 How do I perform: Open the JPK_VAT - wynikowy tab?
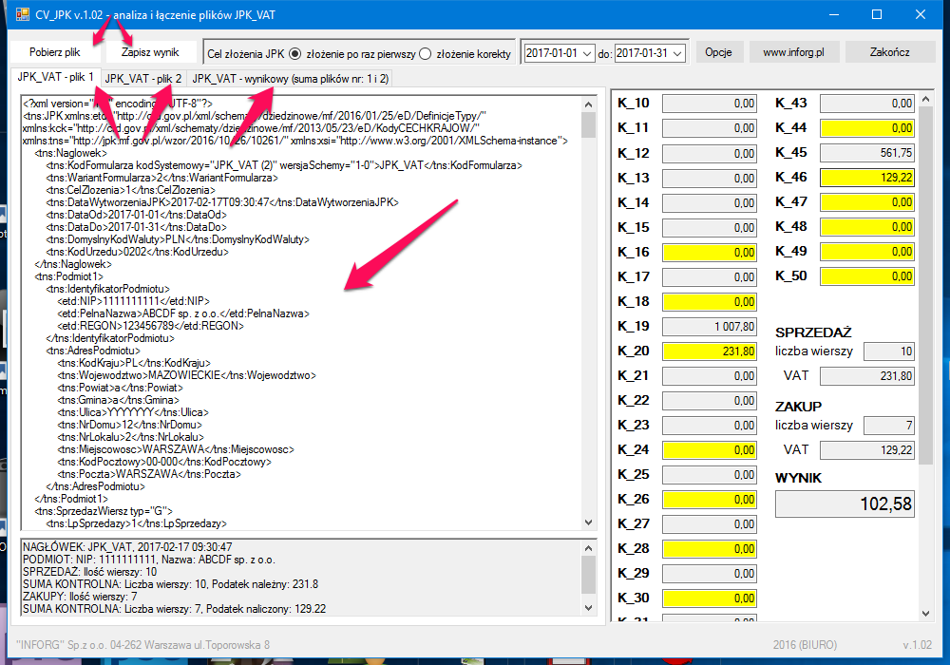[290, 79]
